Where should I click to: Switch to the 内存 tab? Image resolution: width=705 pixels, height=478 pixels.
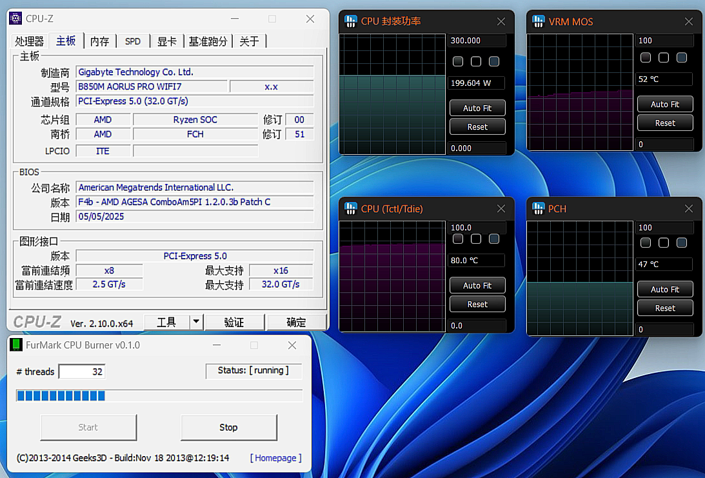tap(99, 41)
